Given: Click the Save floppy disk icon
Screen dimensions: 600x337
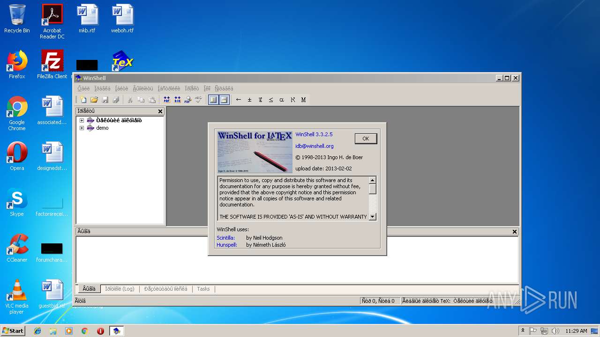Looking at the screenshot, I should [105, 100].
